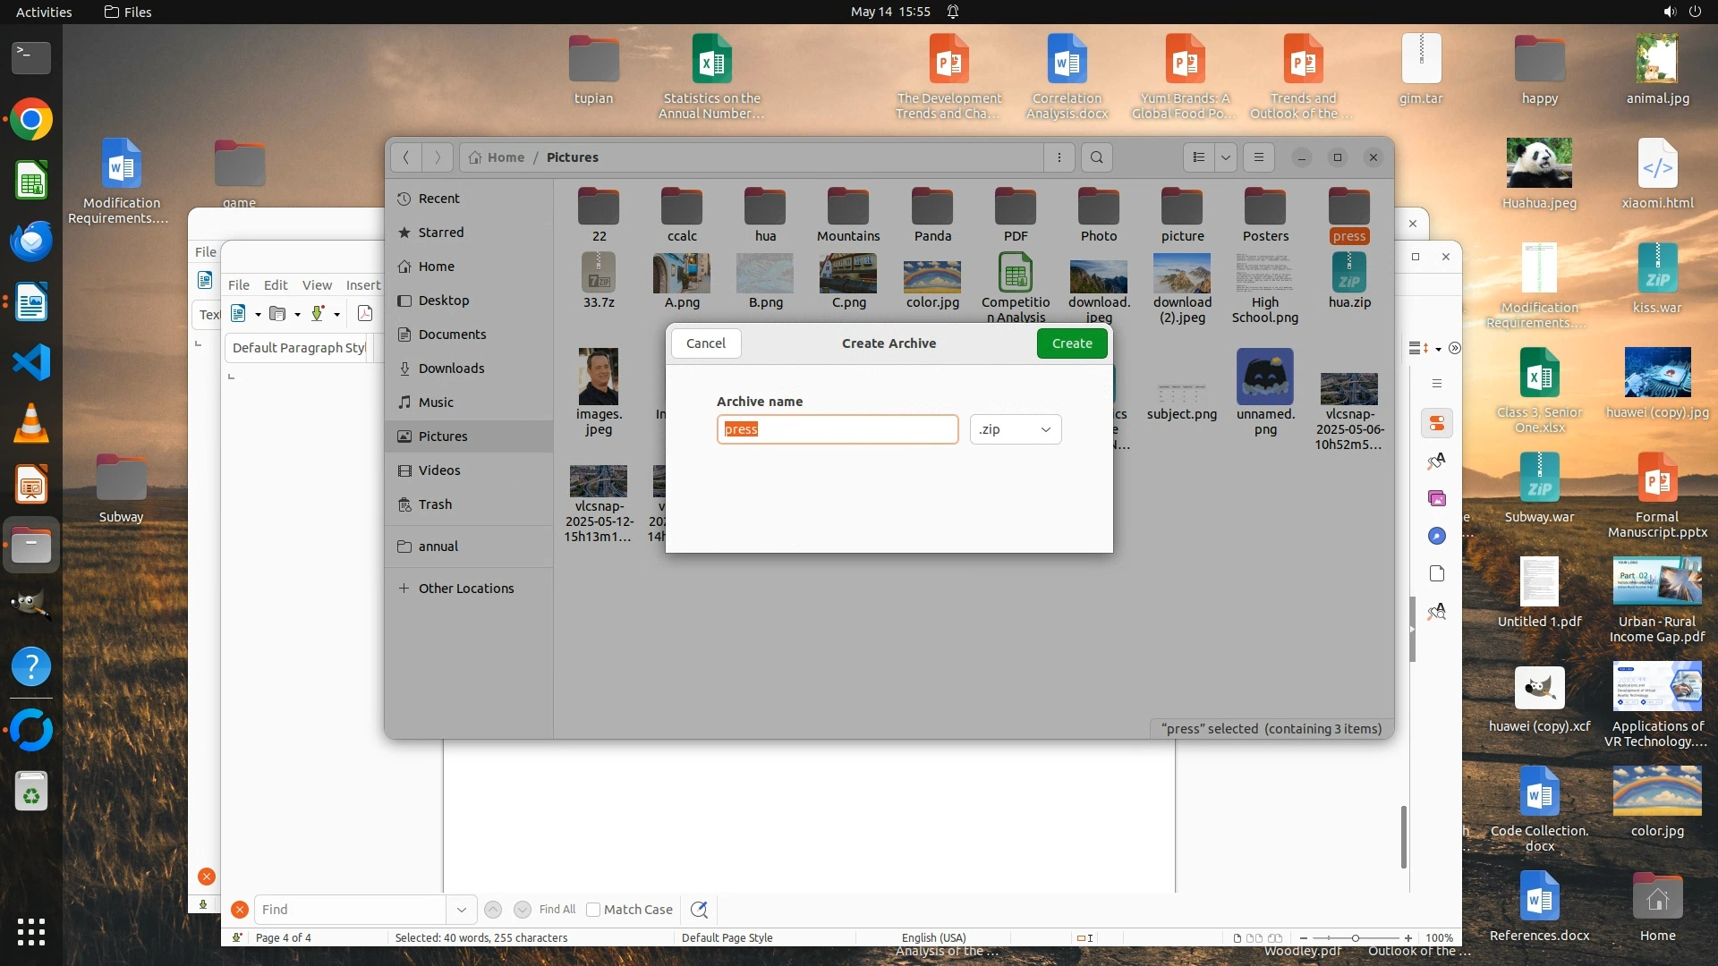The width and height of the screenshot is (1718, 966).
Task: Click the Archive name text field
Action: 837,429
